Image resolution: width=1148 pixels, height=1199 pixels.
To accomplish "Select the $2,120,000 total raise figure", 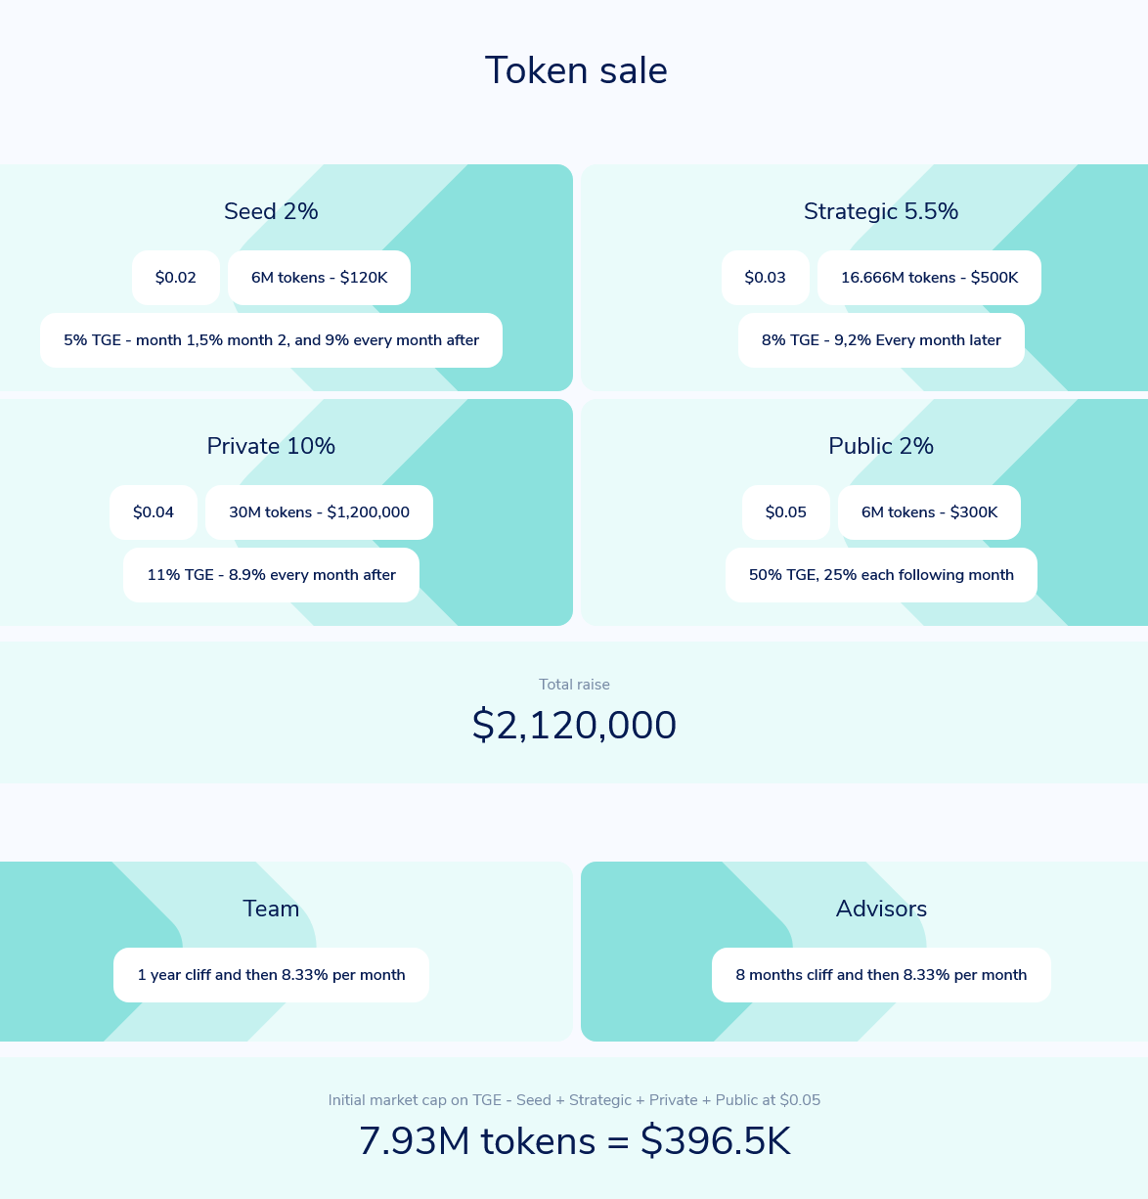I will point(574,726).
